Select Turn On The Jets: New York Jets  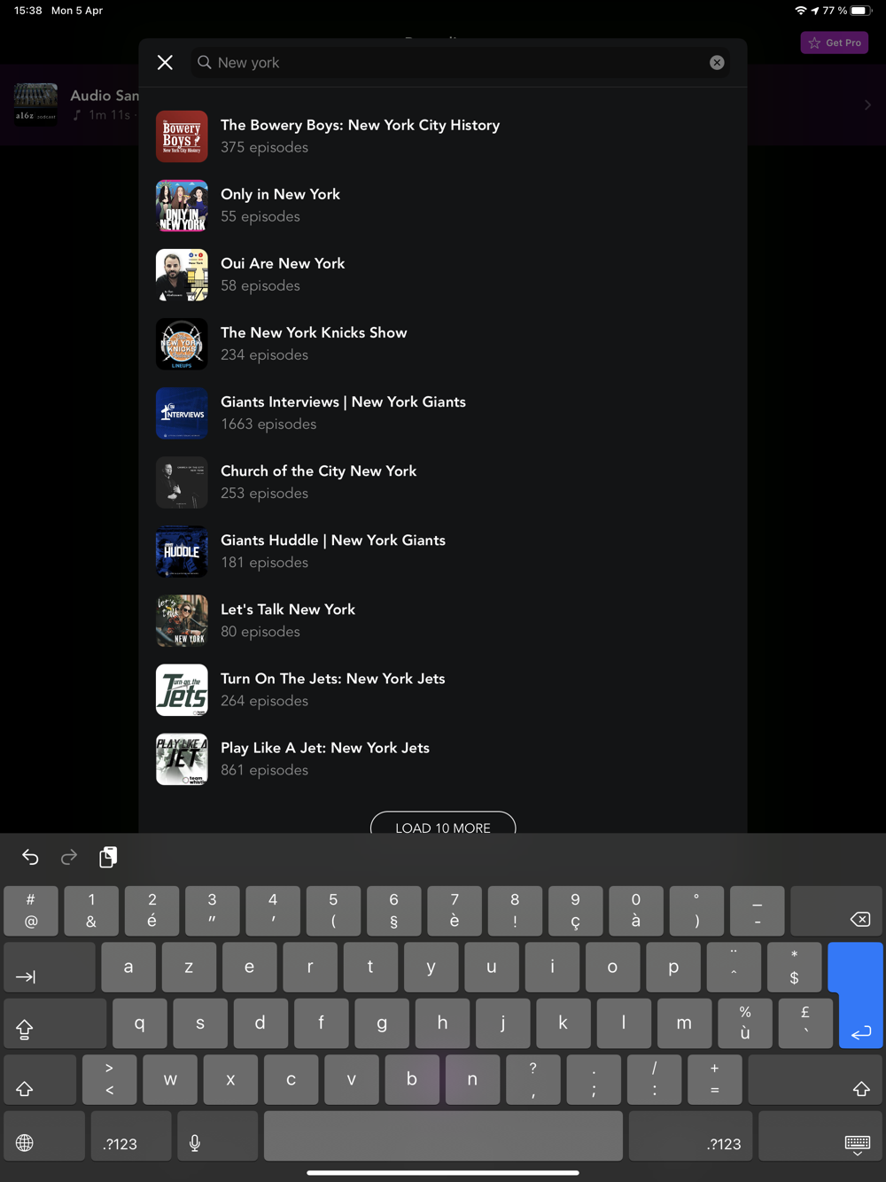click(x=443, y=689)
